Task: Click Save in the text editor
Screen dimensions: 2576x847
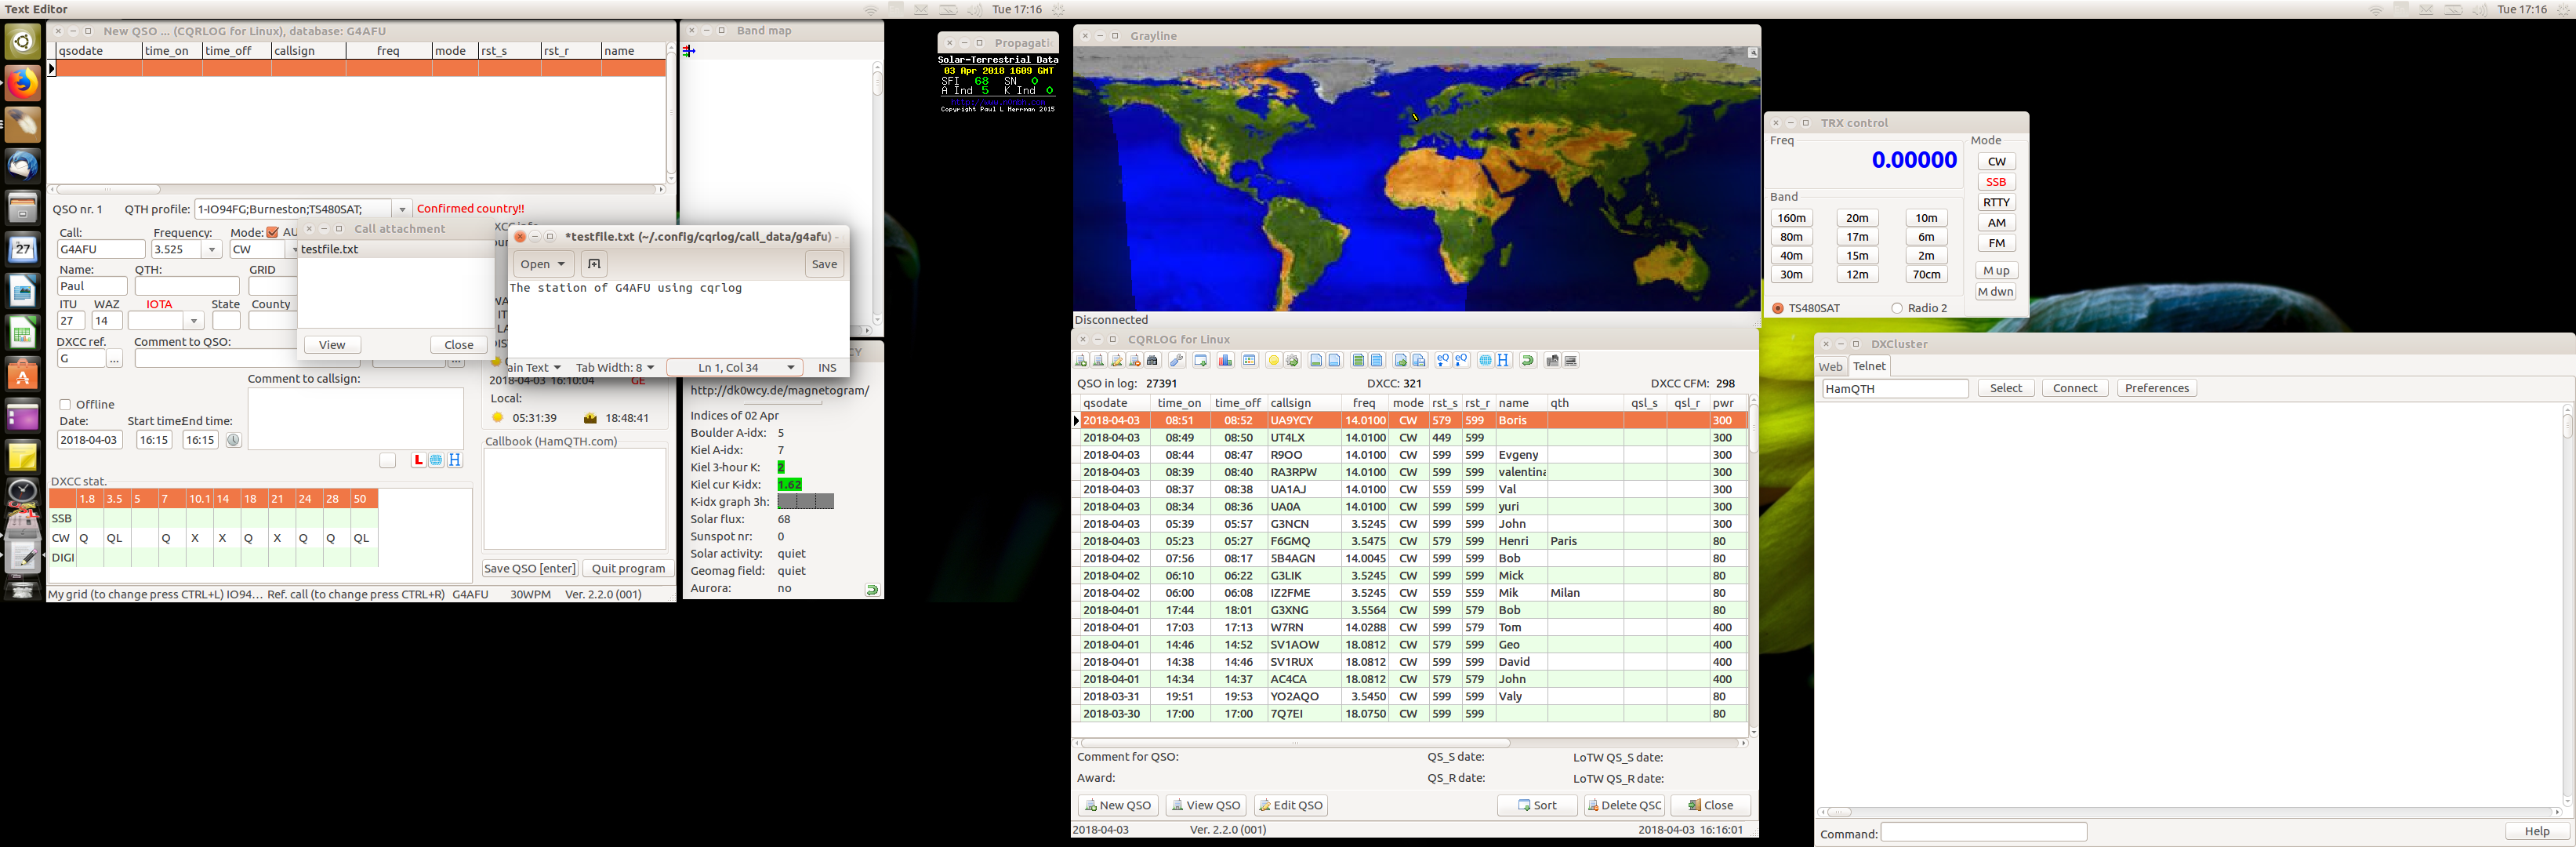Action: coord(824,264)
